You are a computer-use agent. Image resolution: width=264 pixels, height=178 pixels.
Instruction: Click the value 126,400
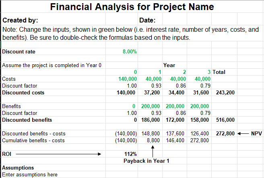coord(200,134)
